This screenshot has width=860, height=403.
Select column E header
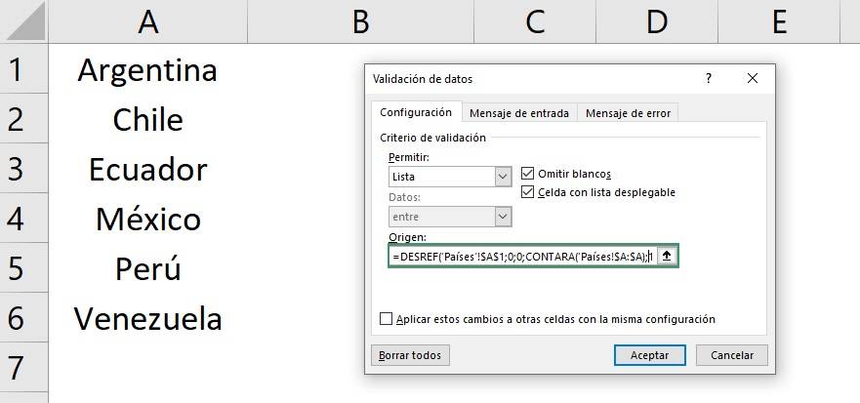(x=779, y=21)
